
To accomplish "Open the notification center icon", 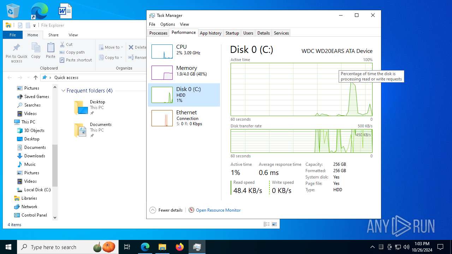I will click(440, 247).
